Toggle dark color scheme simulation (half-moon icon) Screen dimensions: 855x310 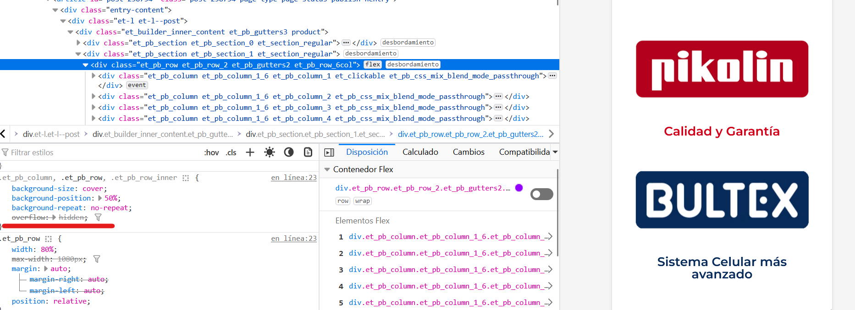[x=289, y=152]
